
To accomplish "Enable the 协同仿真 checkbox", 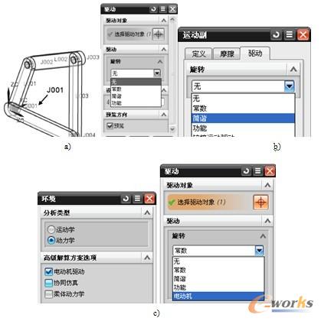I will [x=48, y=283].
